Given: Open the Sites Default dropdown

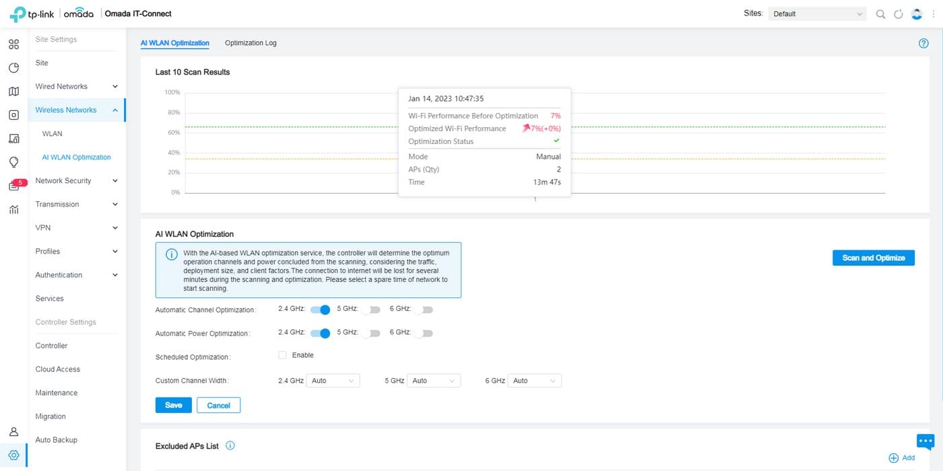Looking at the screenshot, I should (816, 13).
